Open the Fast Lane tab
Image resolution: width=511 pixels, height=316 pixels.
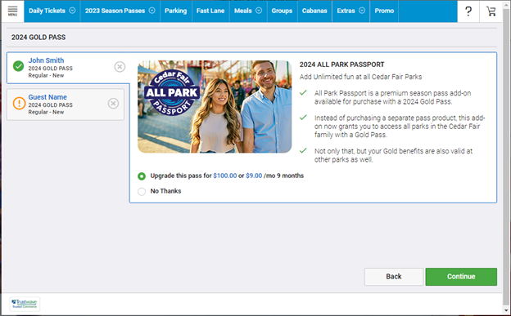point(210,11)
